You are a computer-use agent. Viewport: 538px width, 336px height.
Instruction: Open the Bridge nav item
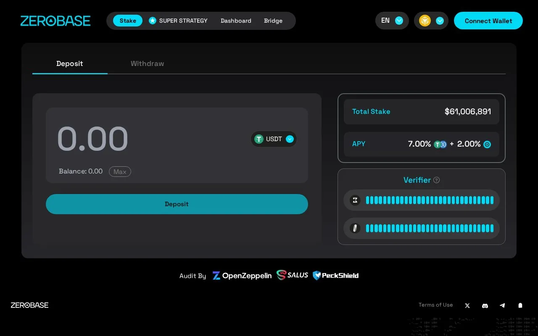[x=273, y=21]
